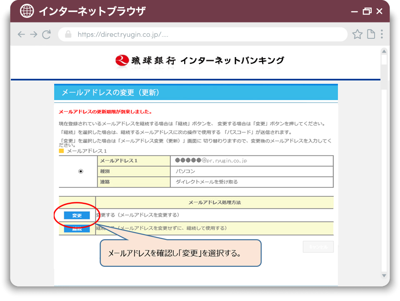Click the メールアドレスの変更（更新） header bar

[196, 93]
